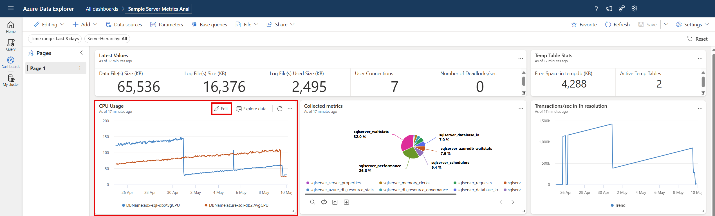Image resolution: width=715 pixels, height=216 pixels.
Task: Open the Query page in sidebar
Action: (11, 45)
